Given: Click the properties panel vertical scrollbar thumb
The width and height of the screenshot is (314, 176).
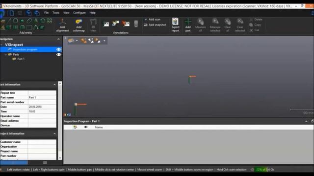Looking at the screenshot, I should tap(60, 118).
